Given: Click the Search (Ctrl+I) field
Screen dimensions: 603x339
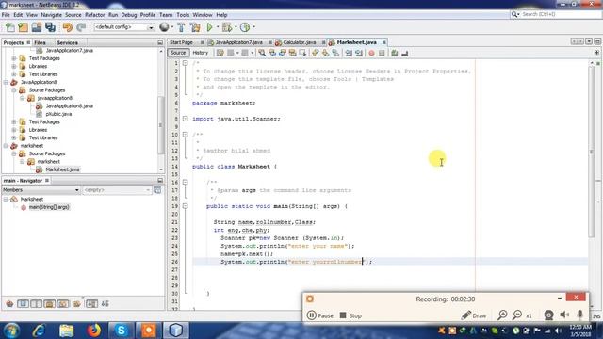Looking at the screenshot, I should tap(556, 14).
